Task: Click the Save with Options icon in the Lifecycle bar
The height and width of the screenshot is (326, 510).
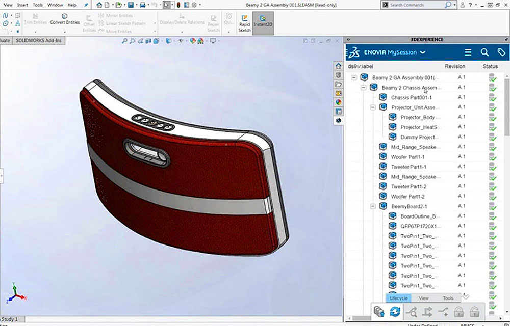Action: point(379,312)
